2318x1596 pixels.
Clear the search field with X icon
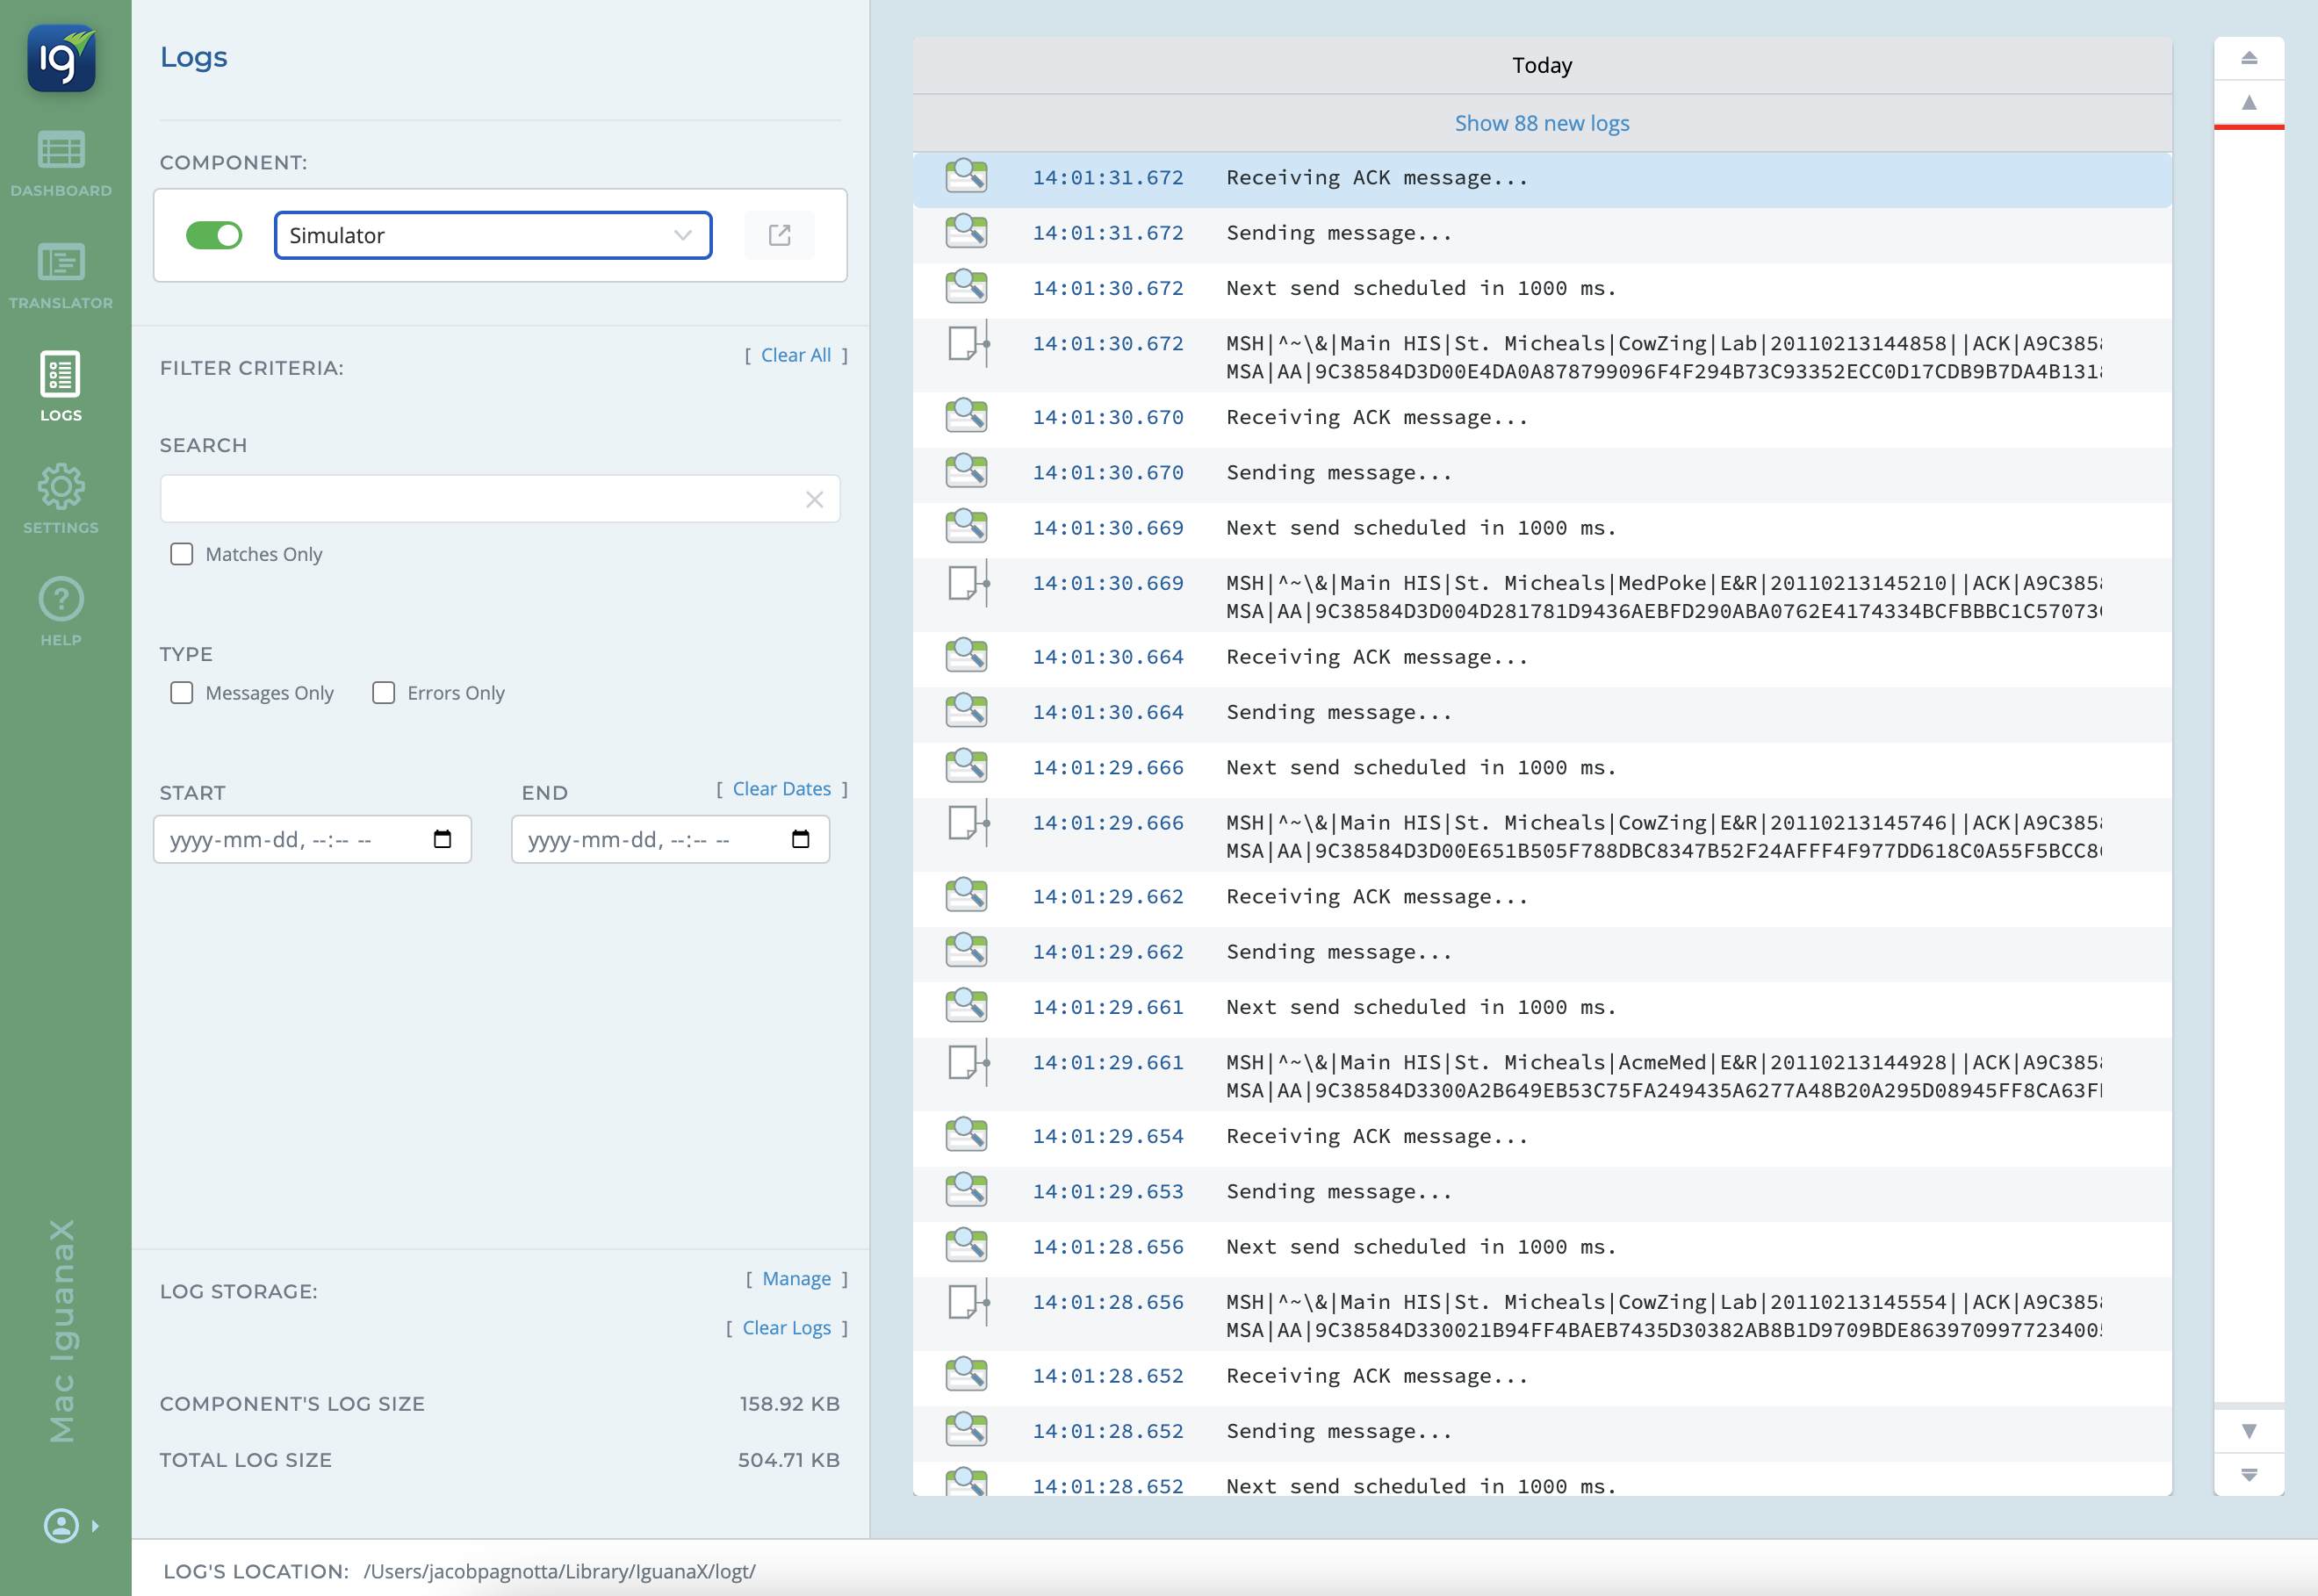[x=815, y=499]
